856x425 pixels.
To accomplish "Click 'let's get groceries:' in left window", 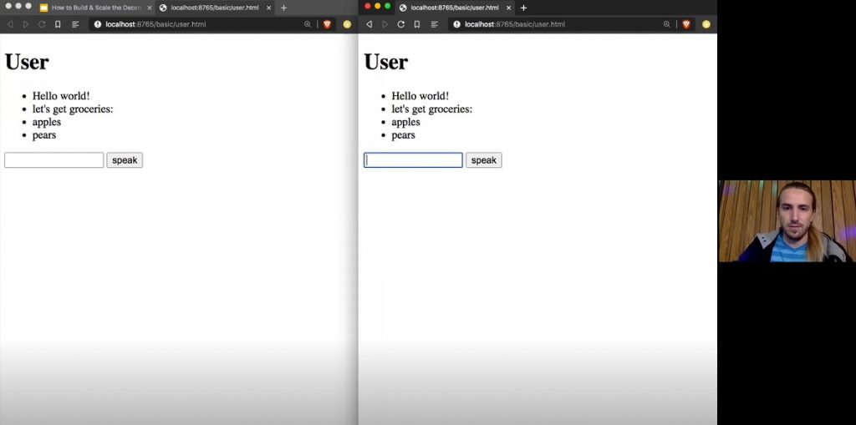I will tap(73, 109).
